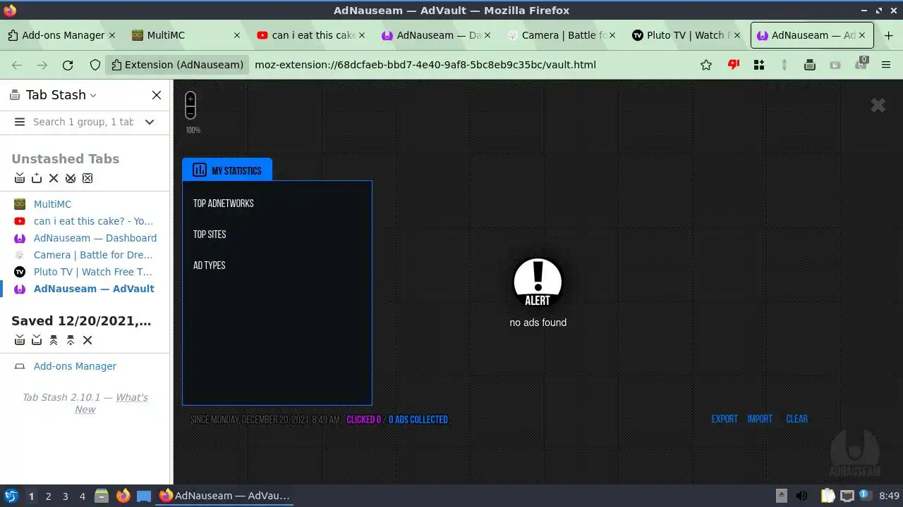Open the My Statistics tab

point(227,170)
